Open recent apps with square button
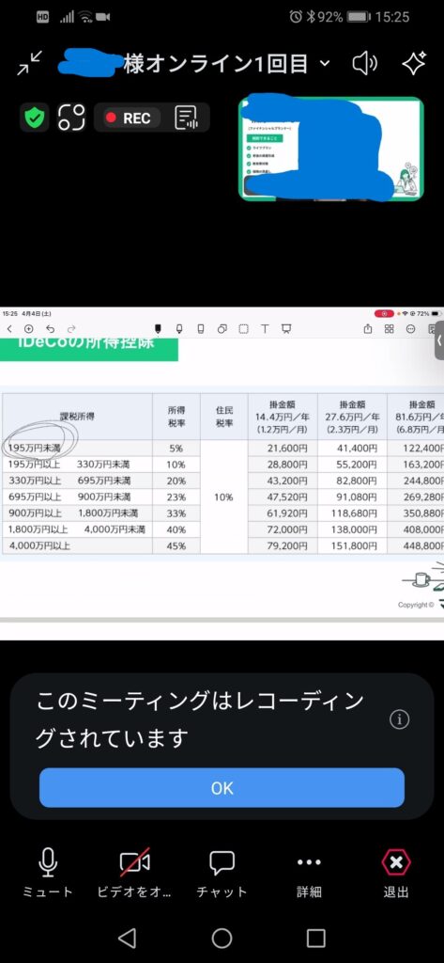The height and width of the screenshot is (963, 444). (x=315, y=938)
